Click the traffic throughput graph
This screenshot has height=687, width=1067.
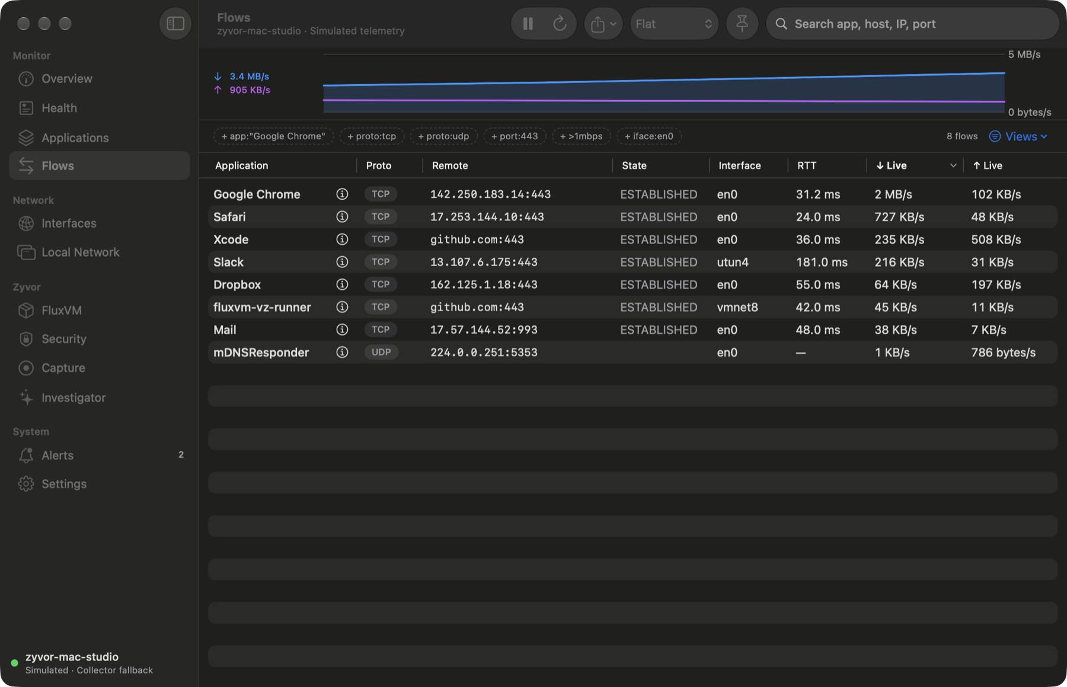click(664, 83)
